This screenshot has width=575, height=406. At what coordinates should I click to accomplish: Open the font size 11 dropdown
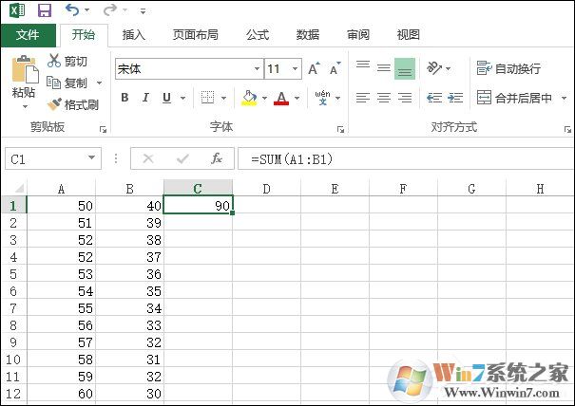click(x=295, y=69)
